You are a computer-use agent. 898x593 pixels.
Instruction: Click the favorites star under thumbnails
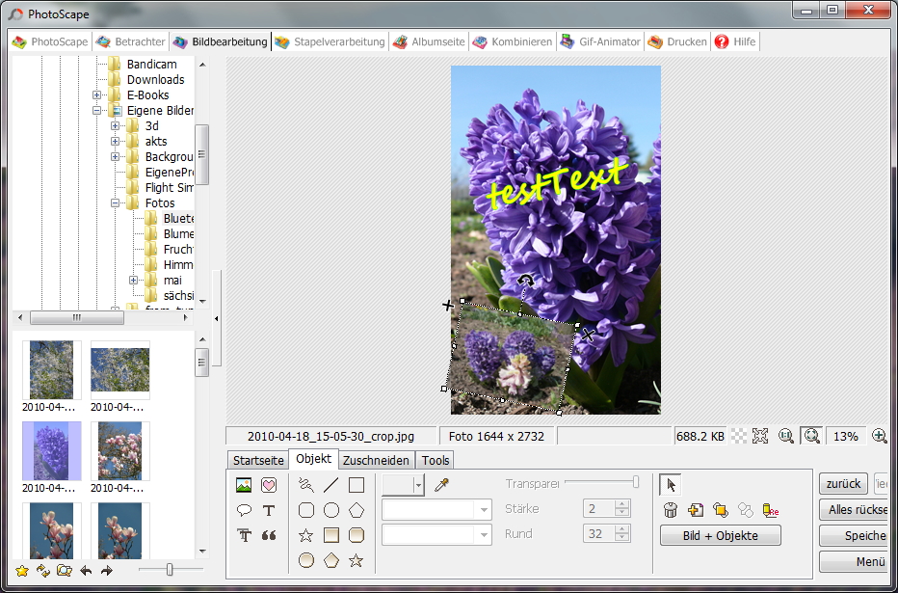point(21,571)
